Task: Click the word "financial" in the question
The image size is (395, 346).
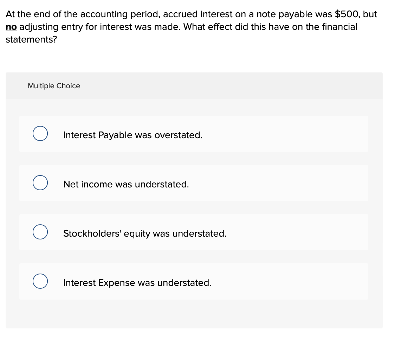Action: tap(338, 27)
